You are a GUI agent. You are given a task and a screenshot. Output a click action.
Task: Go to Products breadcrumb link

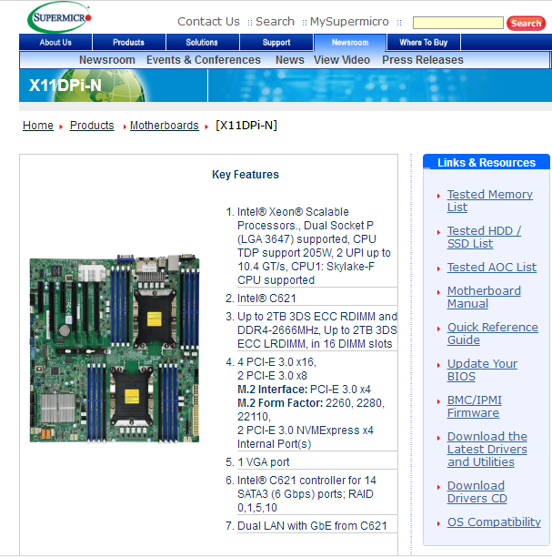coord(92,126)
